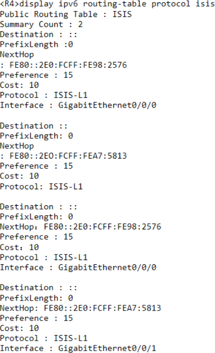Click the first Protocol : ISIS-L1 line

pyautogui.click(x=44, y=95)
